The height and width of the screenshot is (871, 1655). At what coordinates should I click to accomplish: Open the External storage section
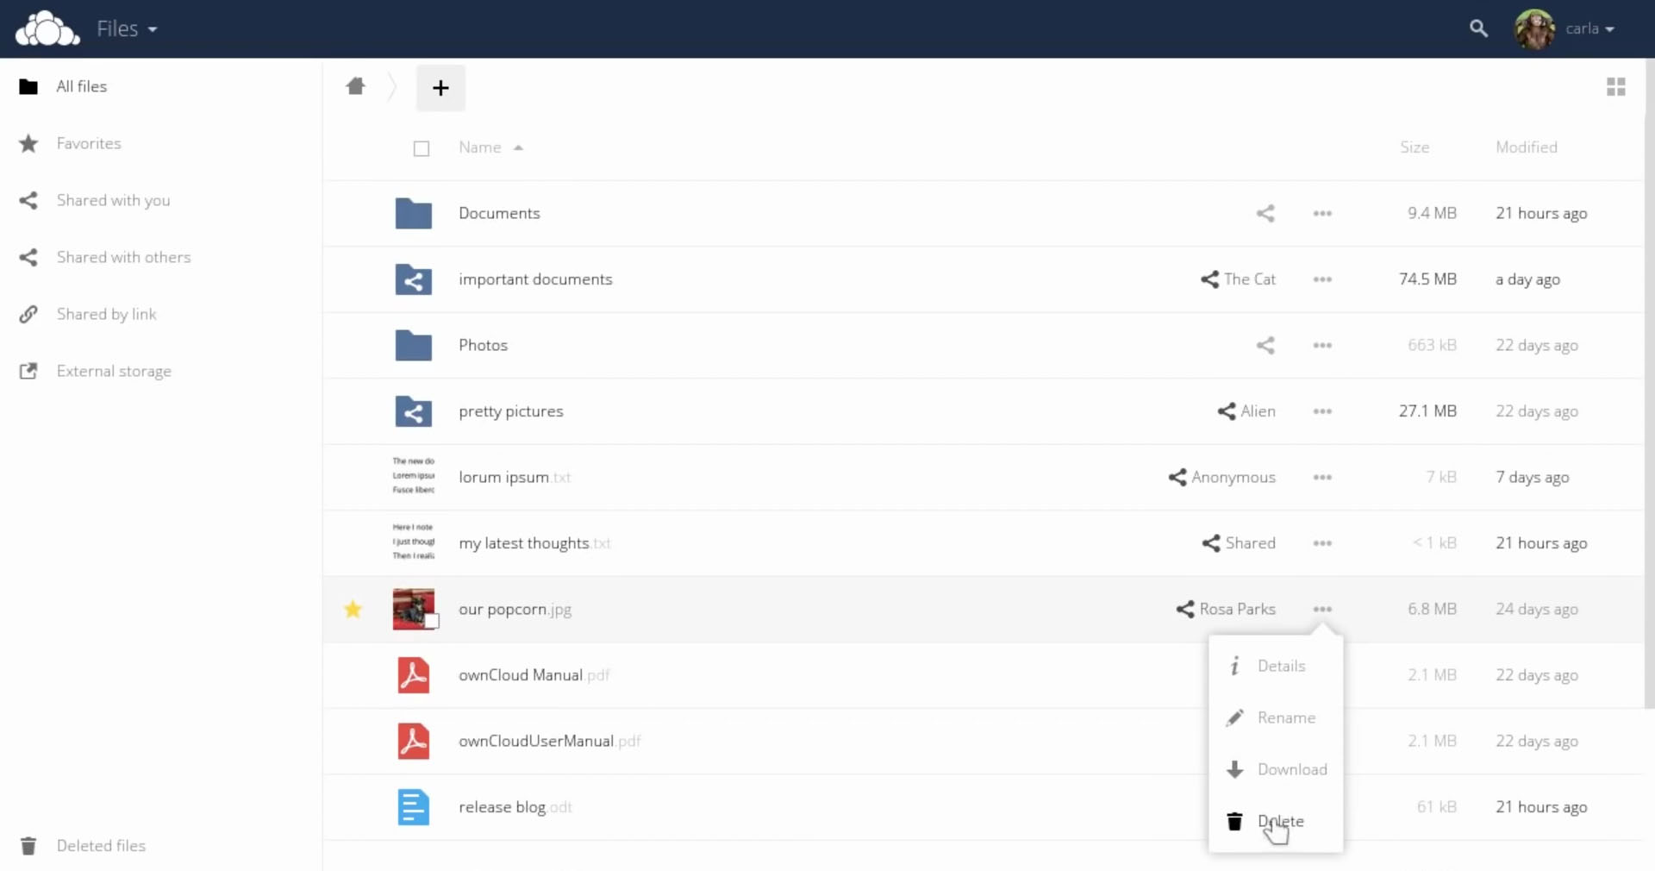(x=114, y=371)
